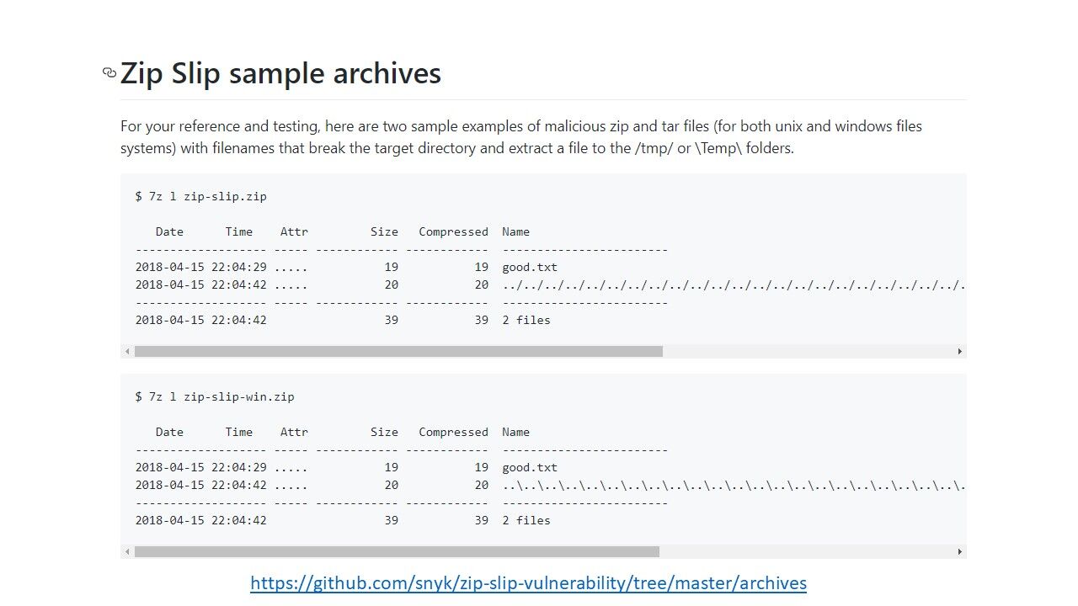Click good.txt in the zip-slip-win.zip listing
1078x606 pixels.
click(530, 467)
